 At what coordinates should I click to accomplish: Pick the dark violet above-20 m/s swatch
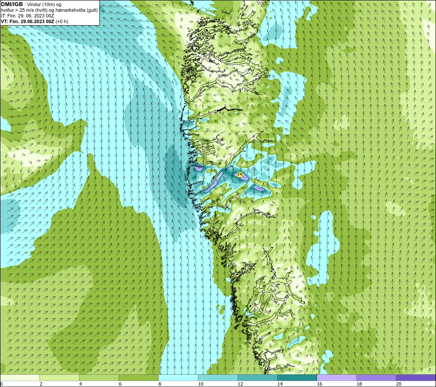416,377
